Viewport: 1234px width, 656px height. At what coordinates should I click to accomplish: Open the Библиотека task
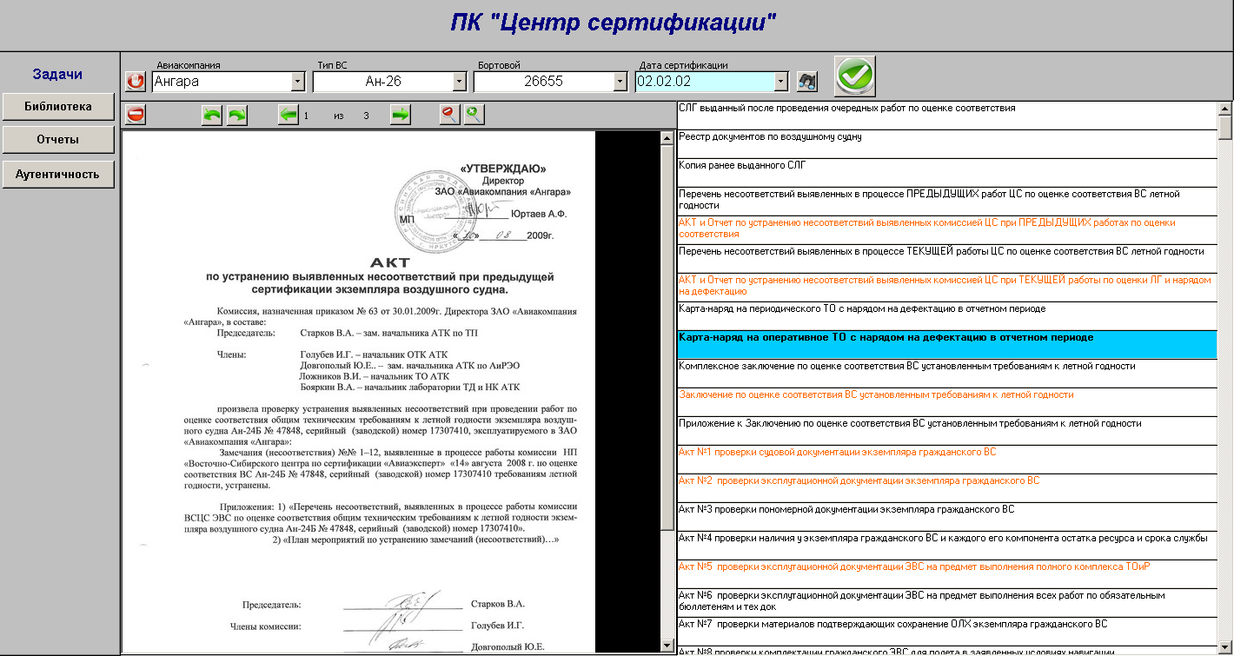click(x=58, y=107)
